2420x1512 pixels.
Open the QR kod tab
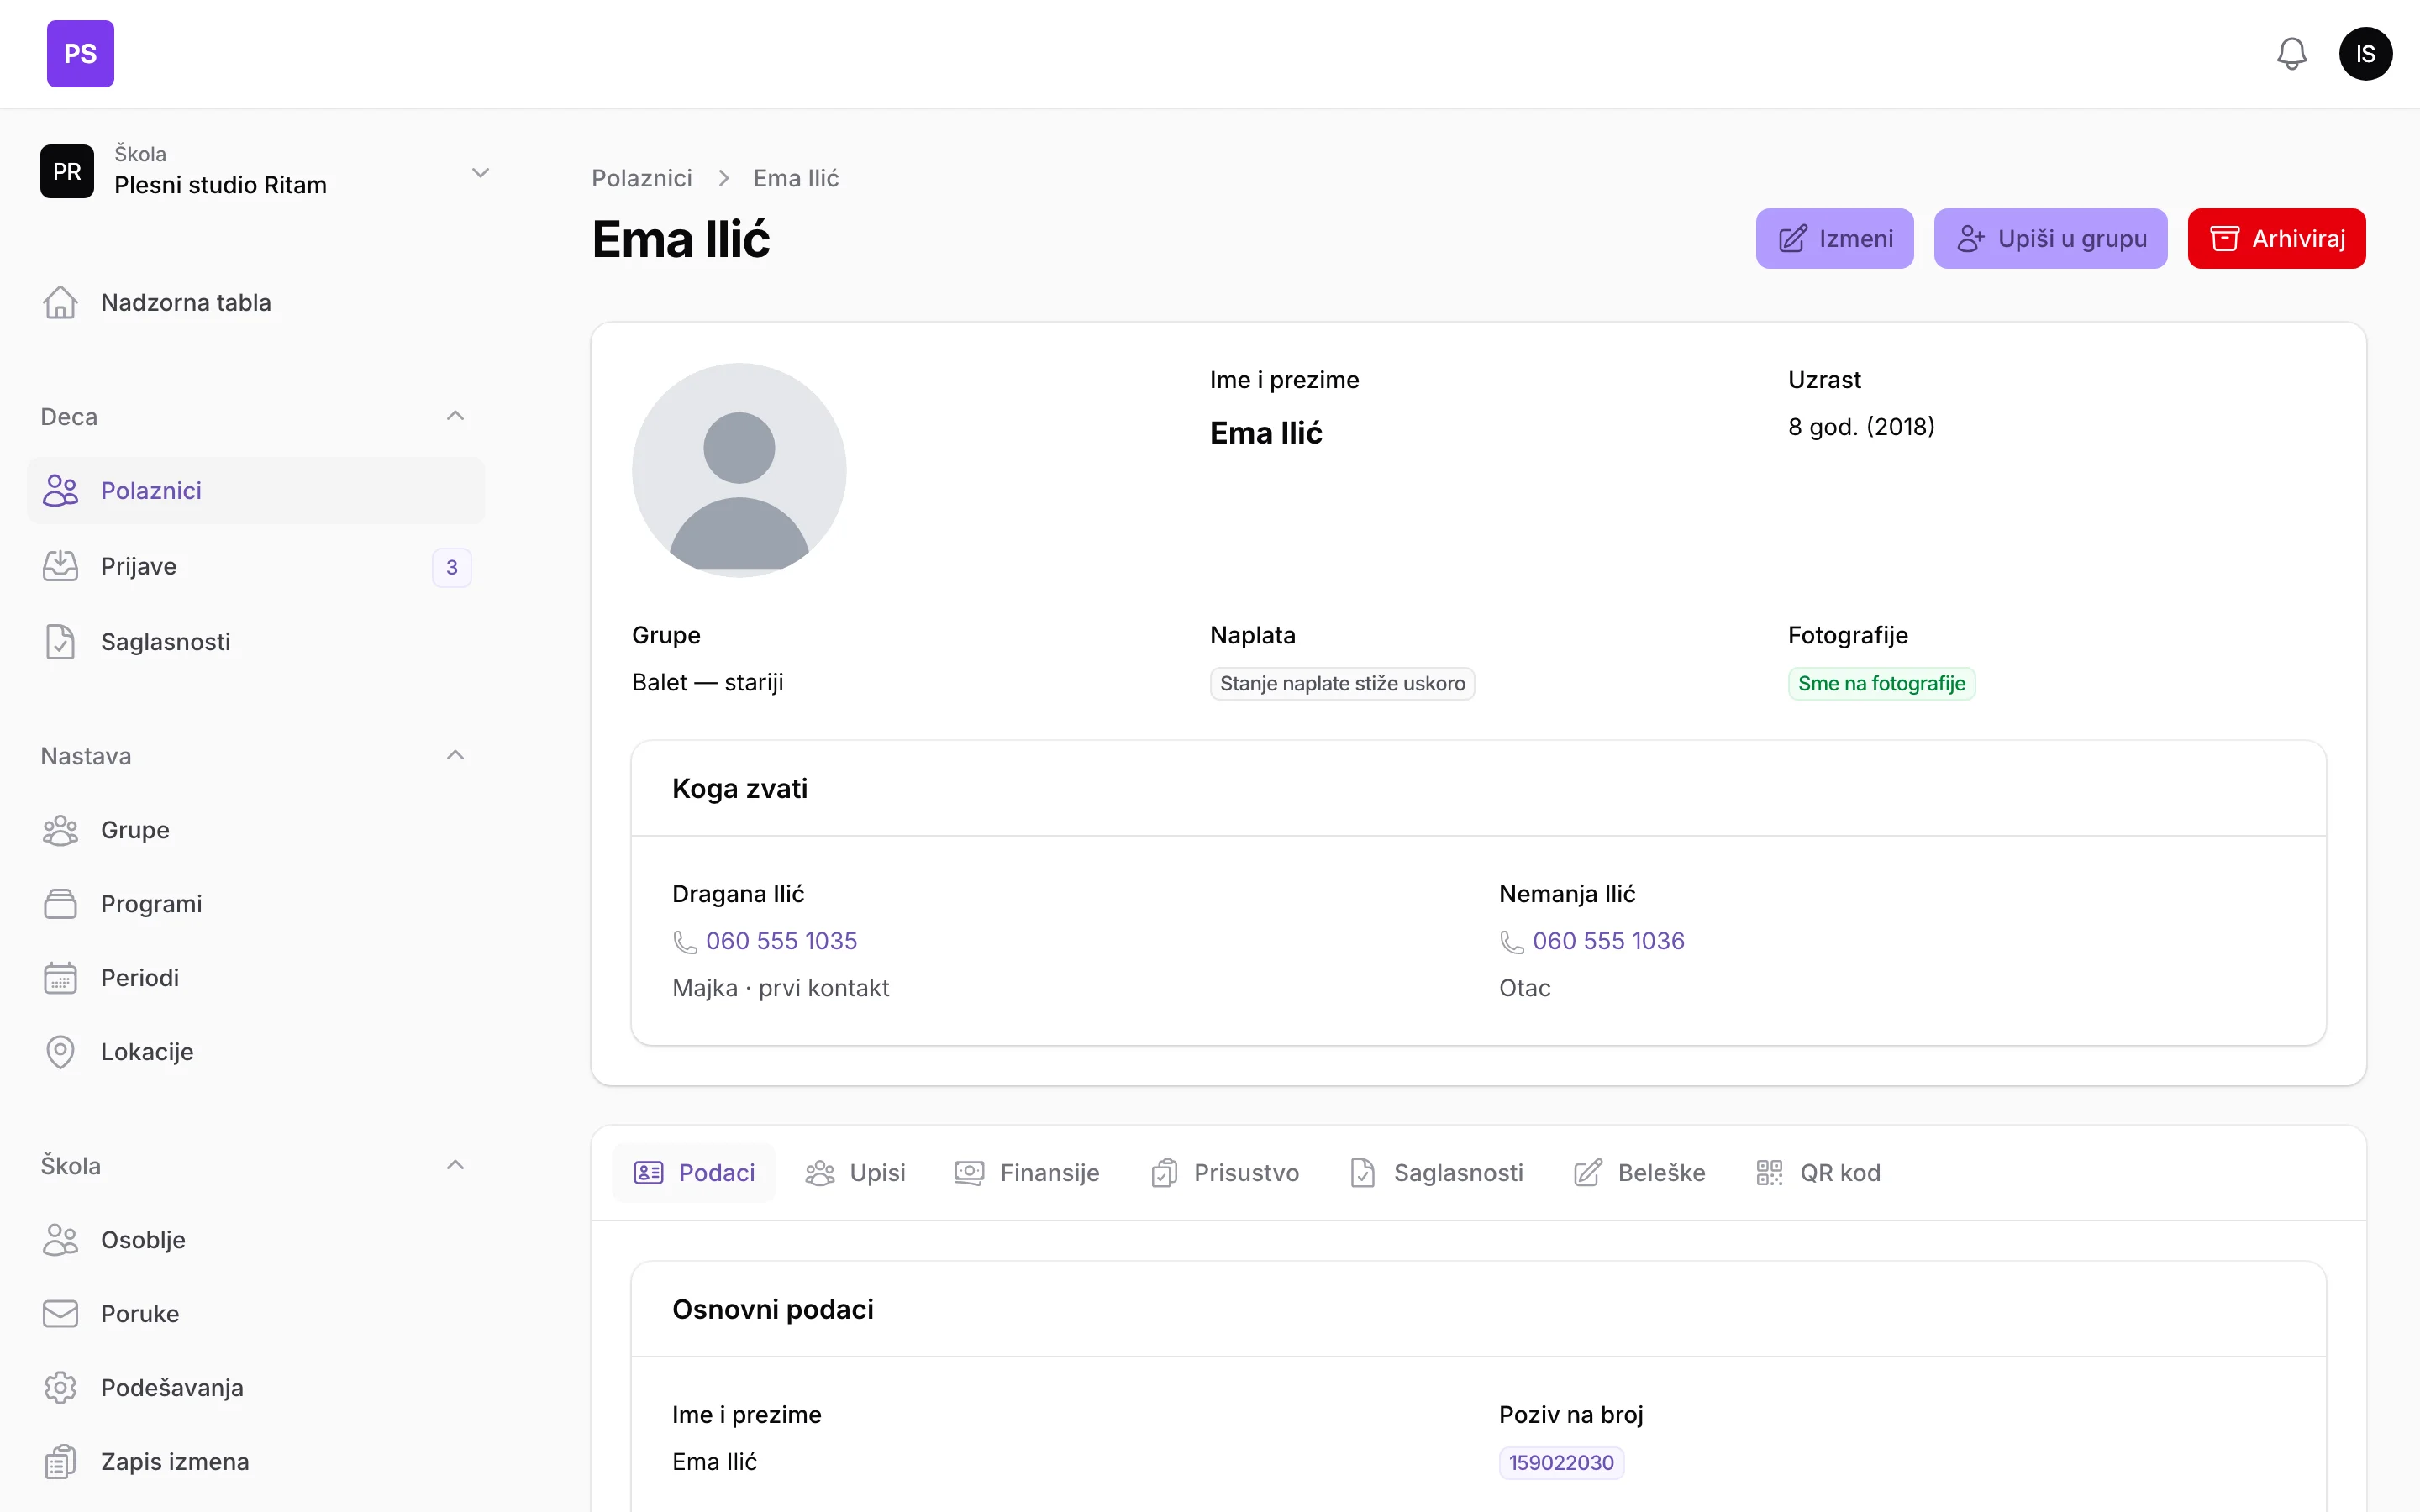tap(1819, 1173)
